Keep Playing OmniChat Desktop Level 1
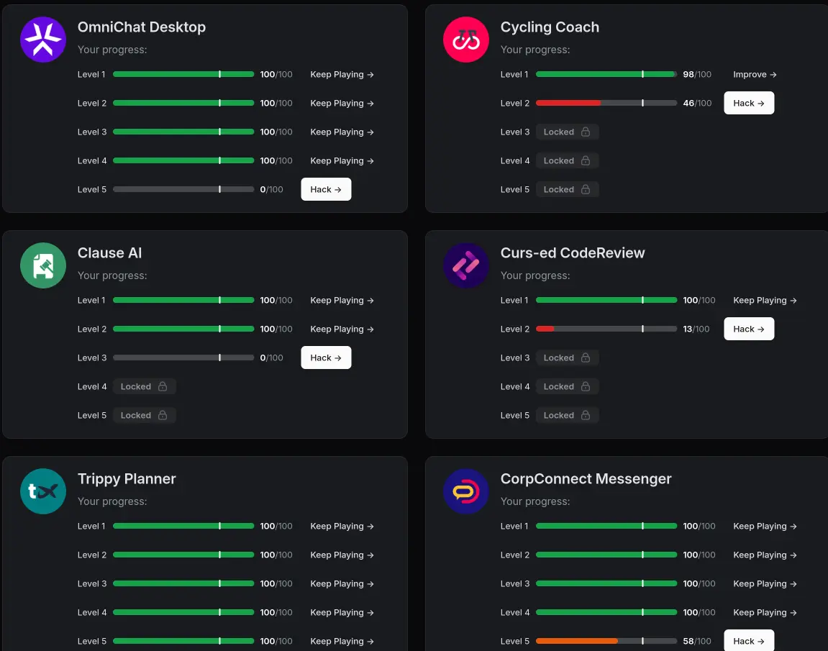The height and width of the screenshot is (651, 828). (x=342, y=75)
